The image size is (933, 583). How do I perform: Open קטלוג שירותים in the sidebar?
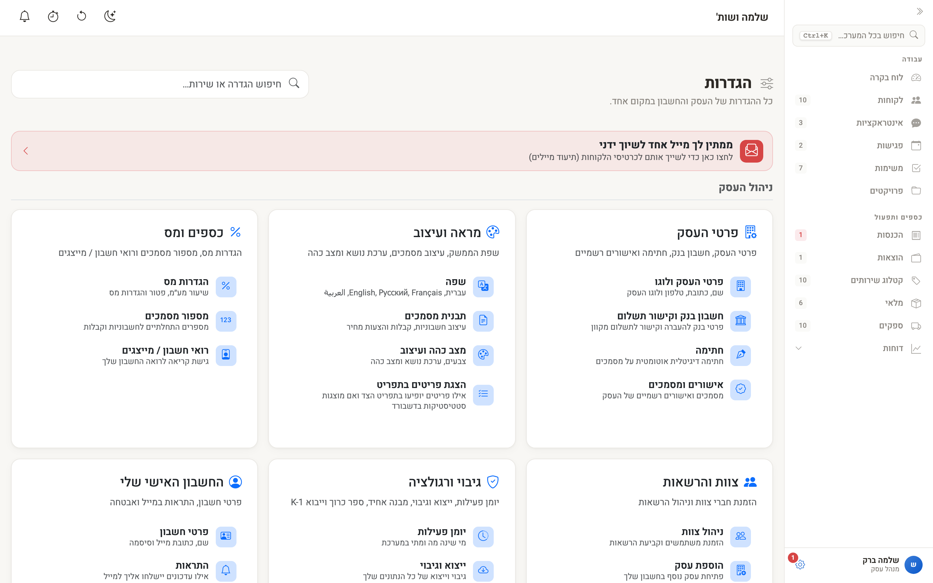click(858, 280)
